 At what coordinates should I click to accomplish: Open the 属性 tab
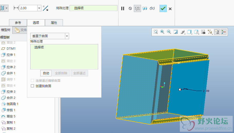point(54,23)
